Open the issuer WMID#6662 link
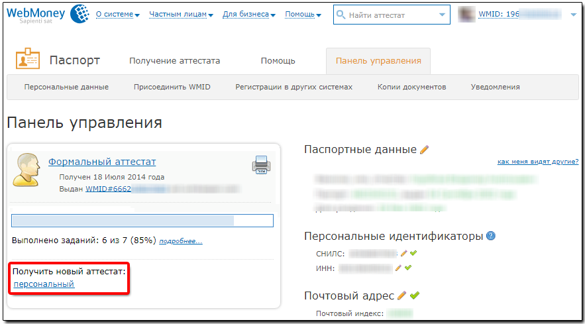Screen dimensions: 585x324 pyautogui.click(x=109, y=189)
